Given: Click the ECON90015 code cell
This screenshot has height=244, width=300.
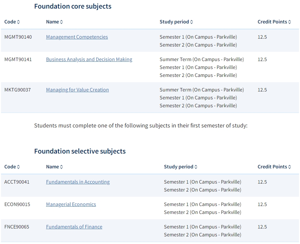Looking at the screenshot, I should (17, 204).
